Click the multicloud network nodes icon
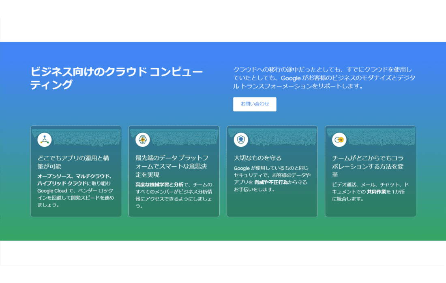The width and height of the screenshot is (446, 283). pos(44,140)
